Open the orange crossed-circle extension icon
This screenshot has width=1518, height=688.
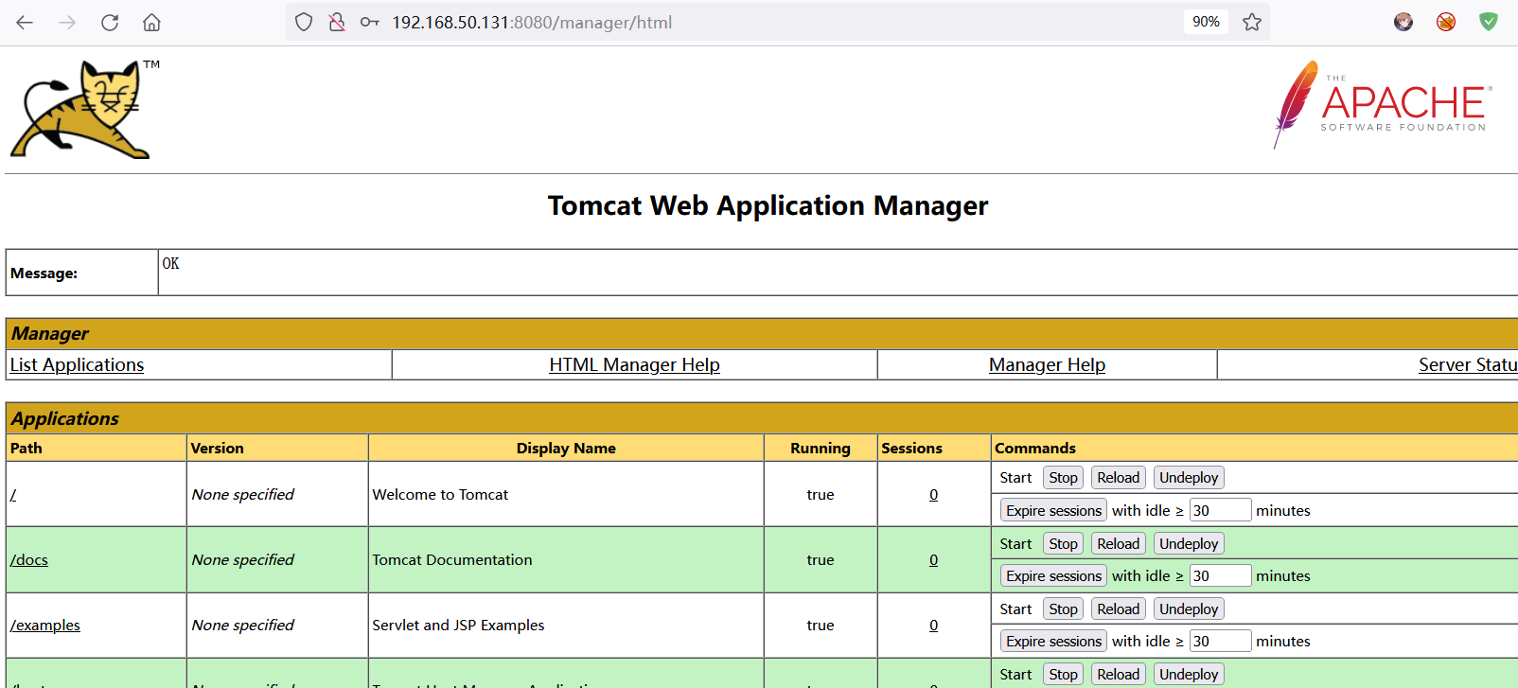coord(1446,22)
